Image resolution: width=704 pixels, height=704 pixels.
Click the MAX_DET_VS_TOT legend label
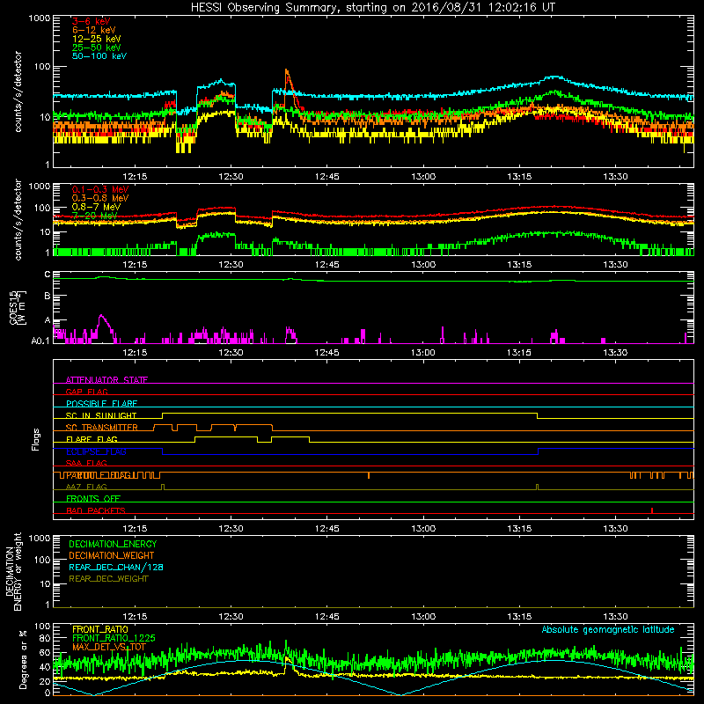109,648
